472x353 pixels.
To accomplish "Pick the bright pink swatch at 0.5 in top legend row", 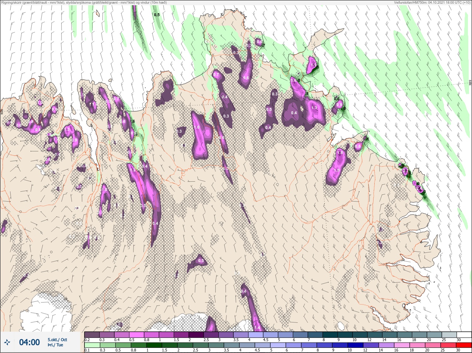I will pos(137,335).
